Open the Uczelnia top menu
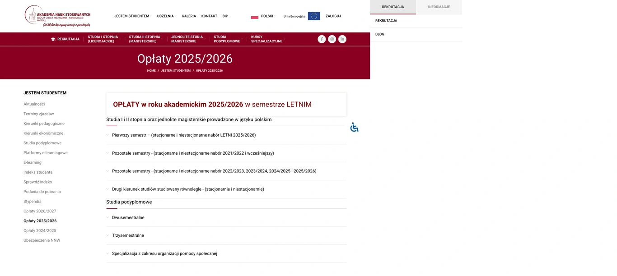This screenshot has height=276, width=617. [x=166, y=16]
